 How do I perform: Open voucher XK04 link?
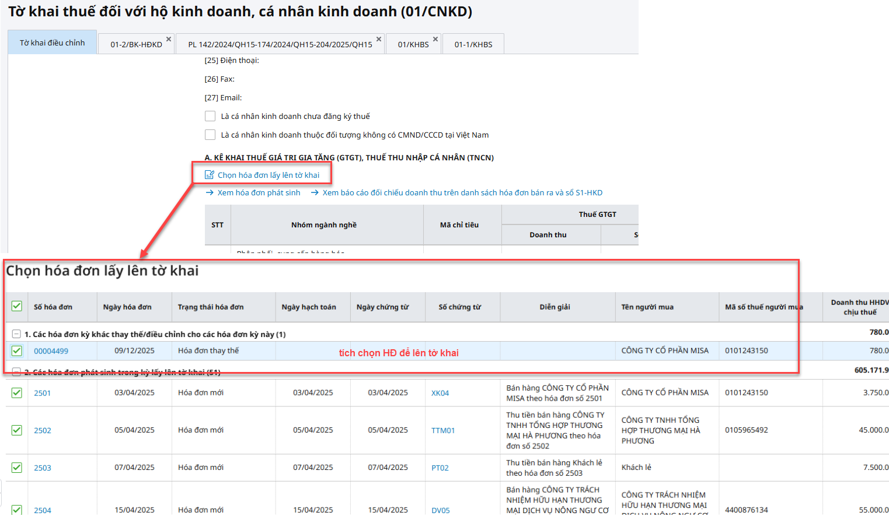[440, 393]
